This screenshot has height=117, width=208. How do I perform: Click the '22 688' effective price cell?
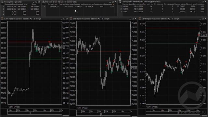point(193,9)
